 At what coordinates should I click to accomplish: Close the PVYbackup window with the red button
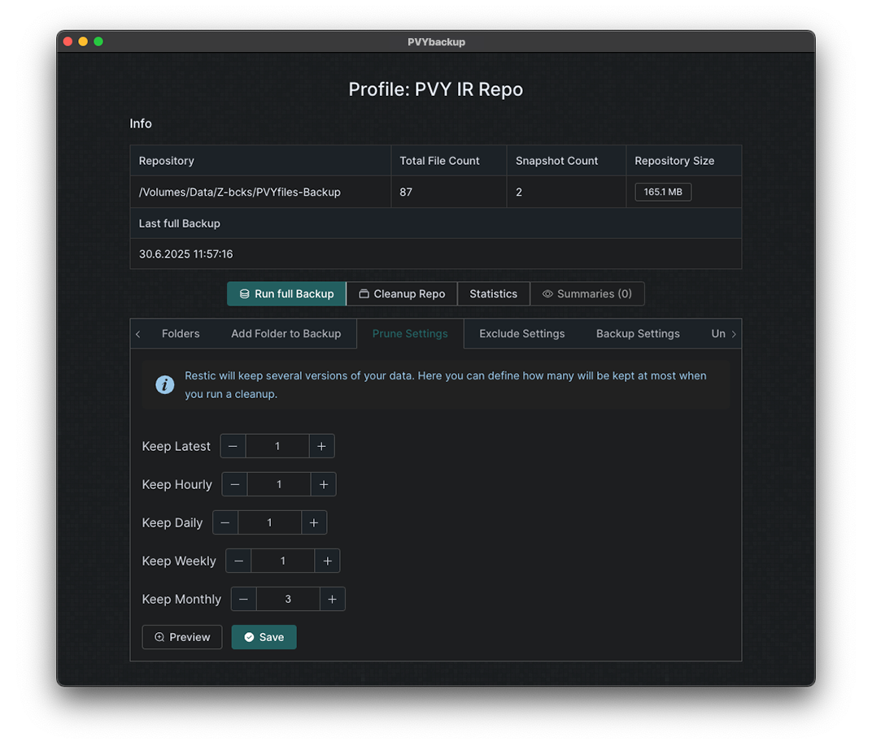pyautogui.click(x=68, y=41)
